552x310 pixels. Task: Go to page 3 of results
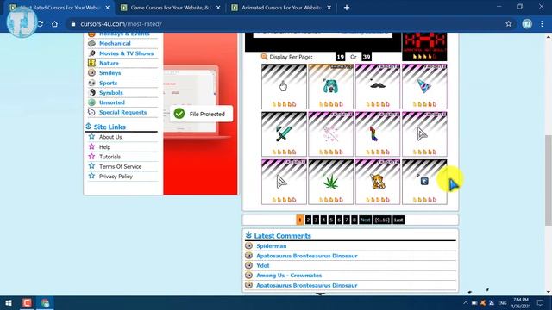coord(316,220)
